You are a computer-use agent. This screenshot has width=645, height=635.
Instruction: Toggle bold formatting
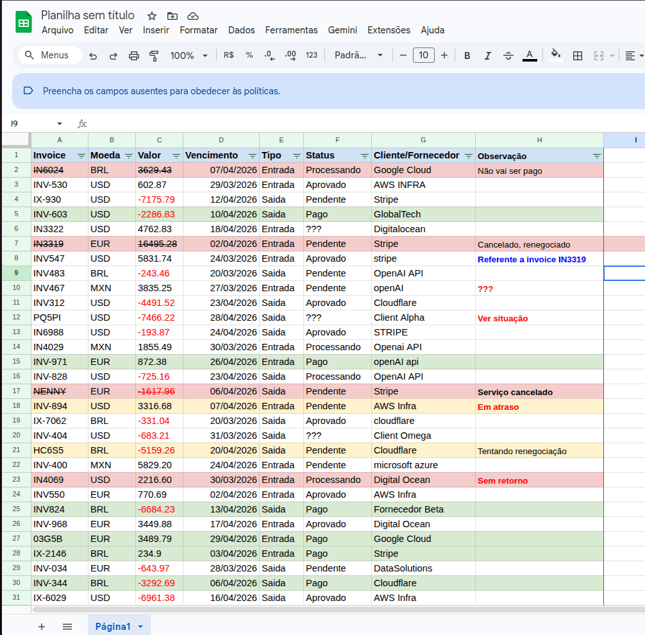[x=467, y=56]
